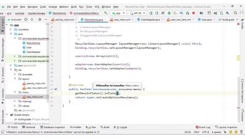Open the Terminal tool window
Screen dimensions: 245x138
(x=29, y=127)
